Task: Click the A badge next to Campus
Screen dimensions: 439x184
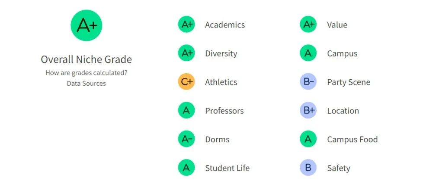Action: tap(308, 53)
